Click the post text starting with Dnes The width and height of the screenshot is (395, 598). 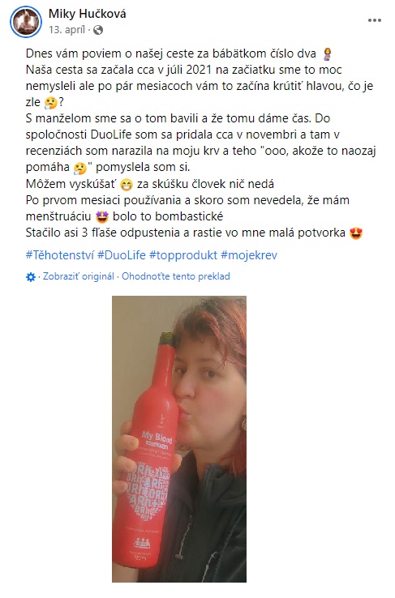(x=200, y=143)
